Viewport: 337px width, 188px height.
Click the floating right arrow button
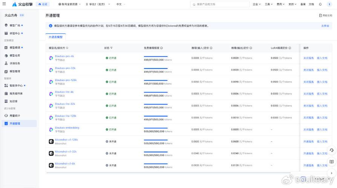(332, 173)
